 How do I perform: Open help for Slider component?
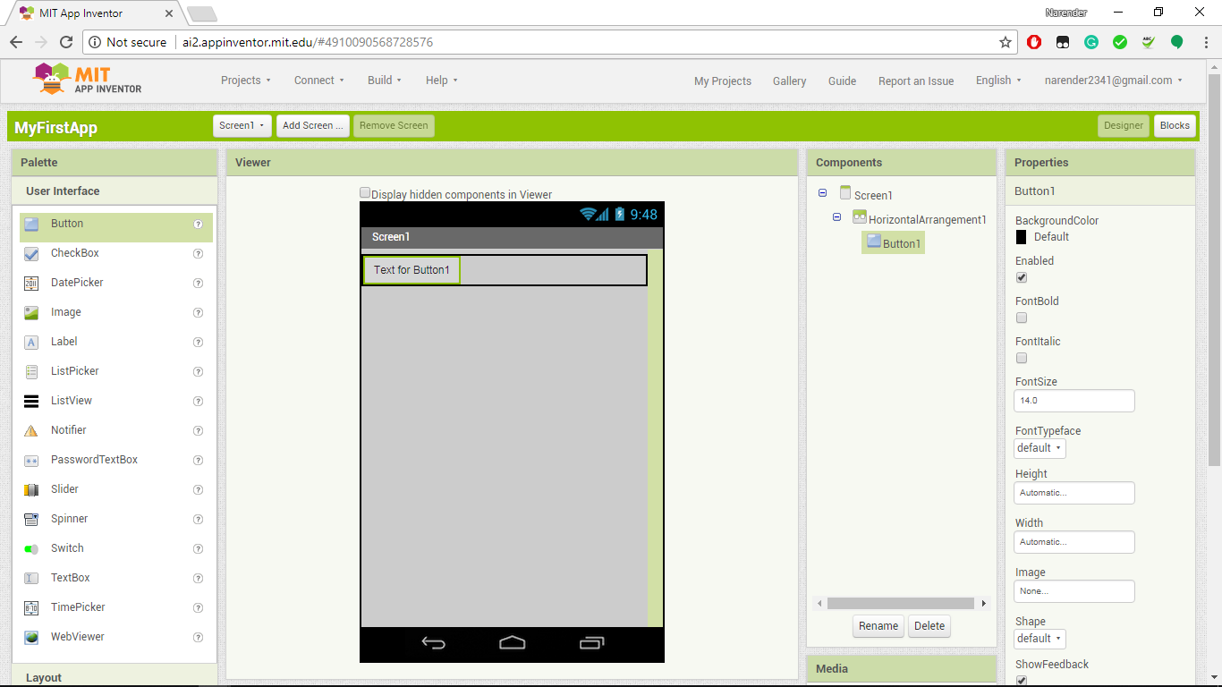(x=199, y=490)
